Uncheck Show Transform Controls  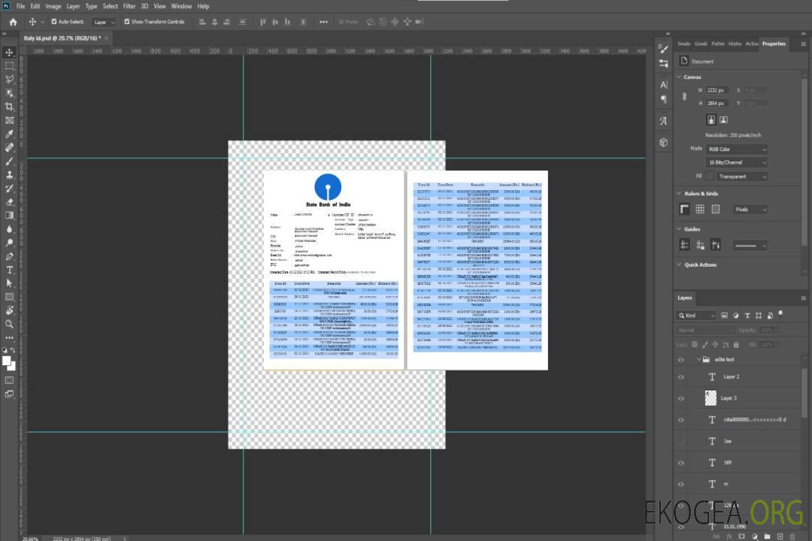click(127, 22)
